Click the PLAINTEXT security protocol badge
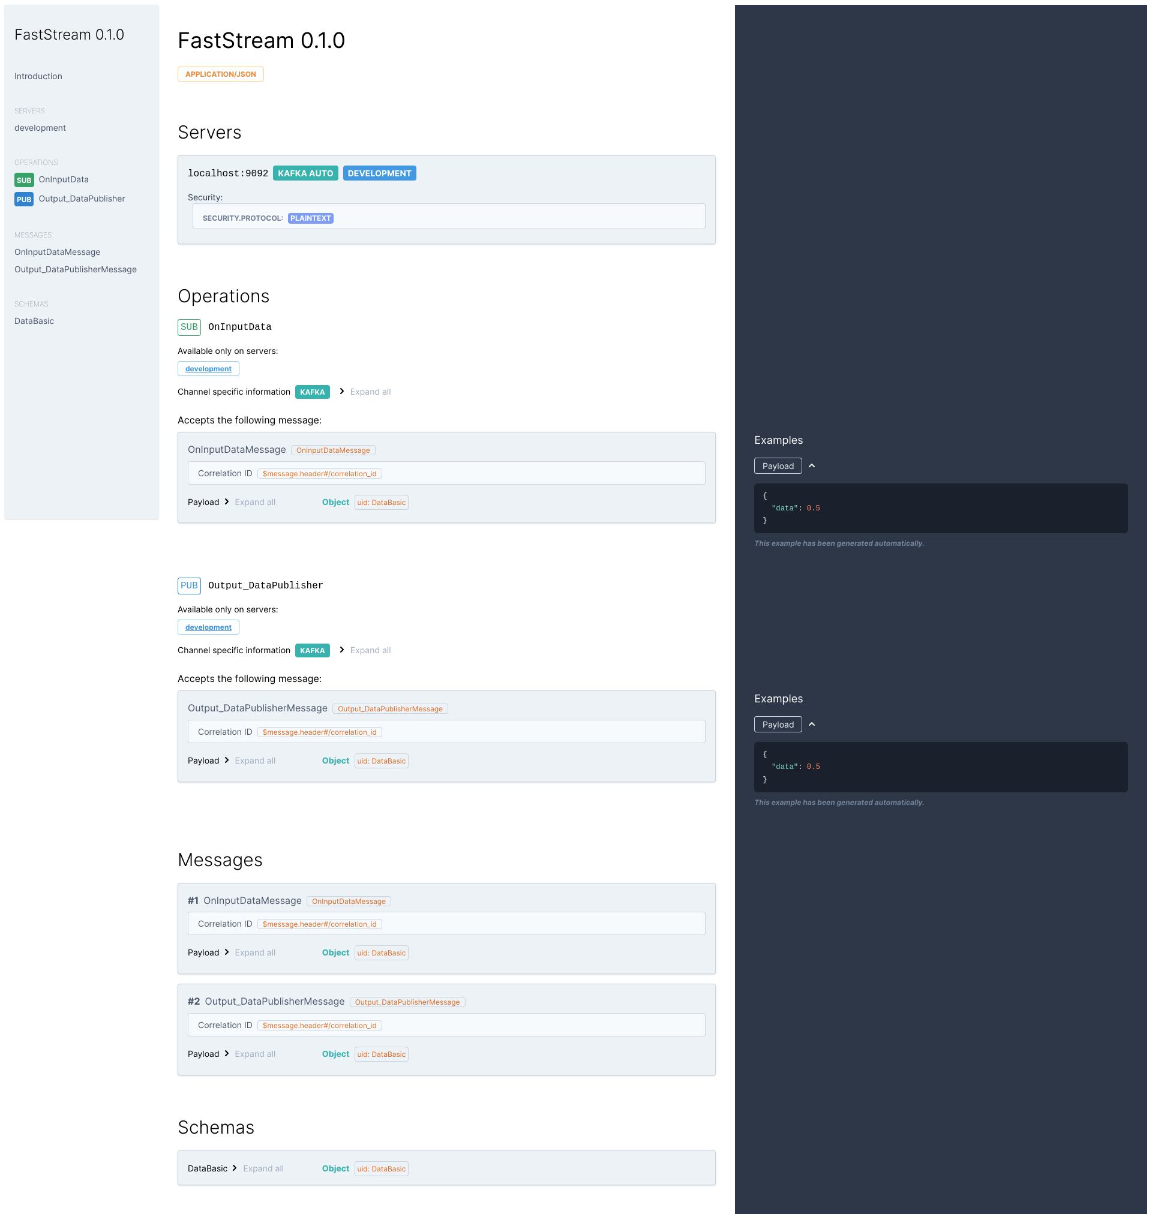Image resolution: width=1152 pixels, height=1220 pixels. (310, 218)
